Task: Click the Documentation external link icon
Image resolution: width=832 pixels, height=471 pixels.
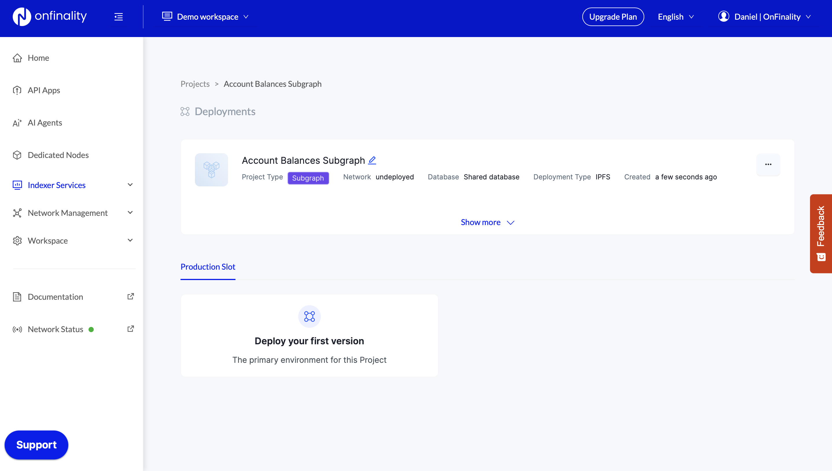Action: pos(131,296)
